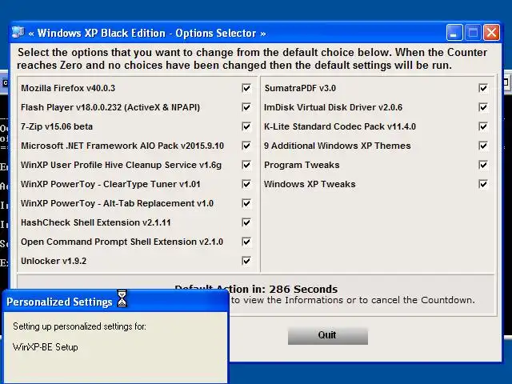
Task: Click the ClearType Tuner v1.01 label
Action: tap(110, 184)
